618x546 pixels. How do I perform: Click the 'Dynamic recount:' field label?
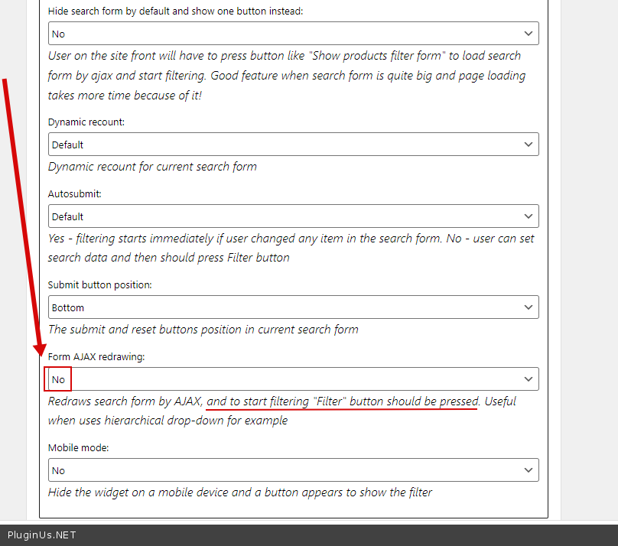click(x=86, y=122)
